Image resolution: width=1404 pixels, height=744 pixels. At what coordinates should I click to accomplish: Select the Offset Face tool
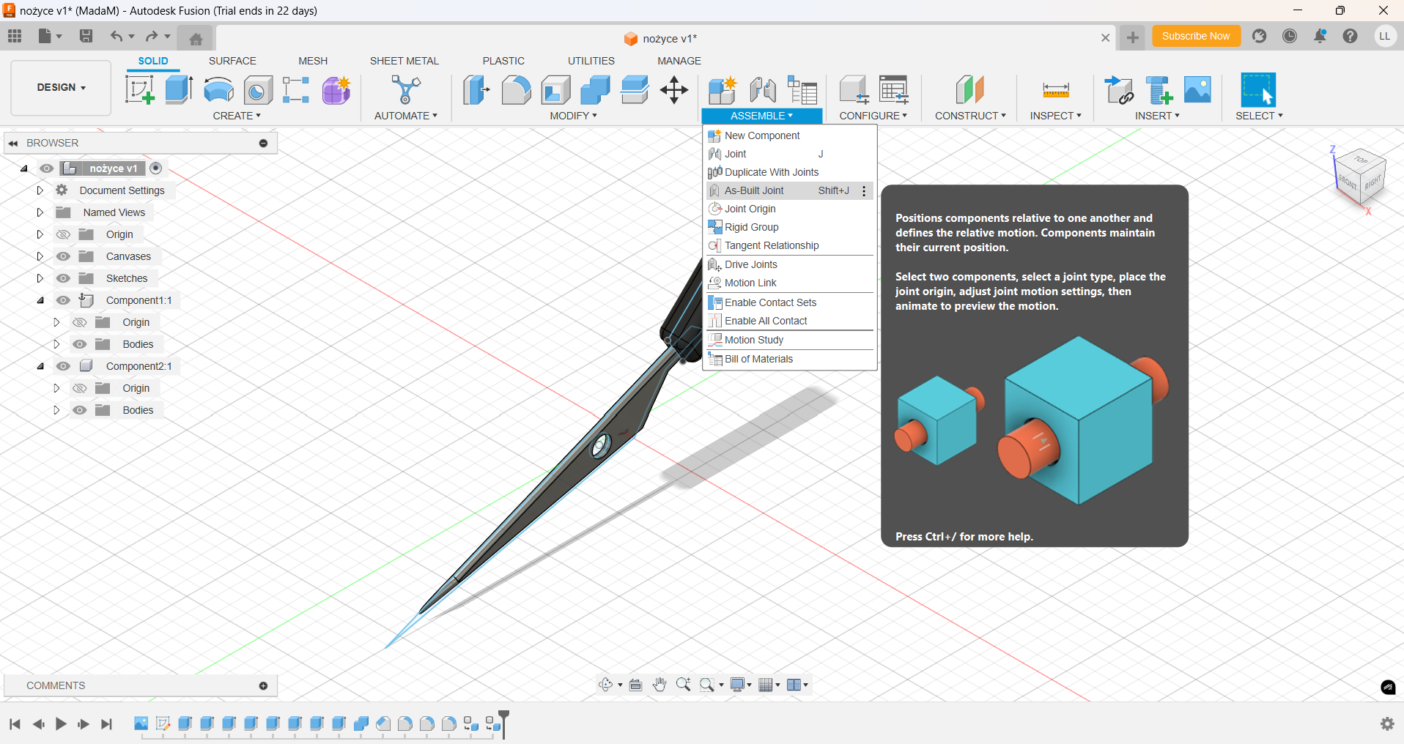635,90
